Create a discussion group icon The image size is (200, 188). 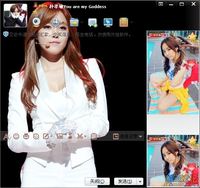[x=93, y=23]
